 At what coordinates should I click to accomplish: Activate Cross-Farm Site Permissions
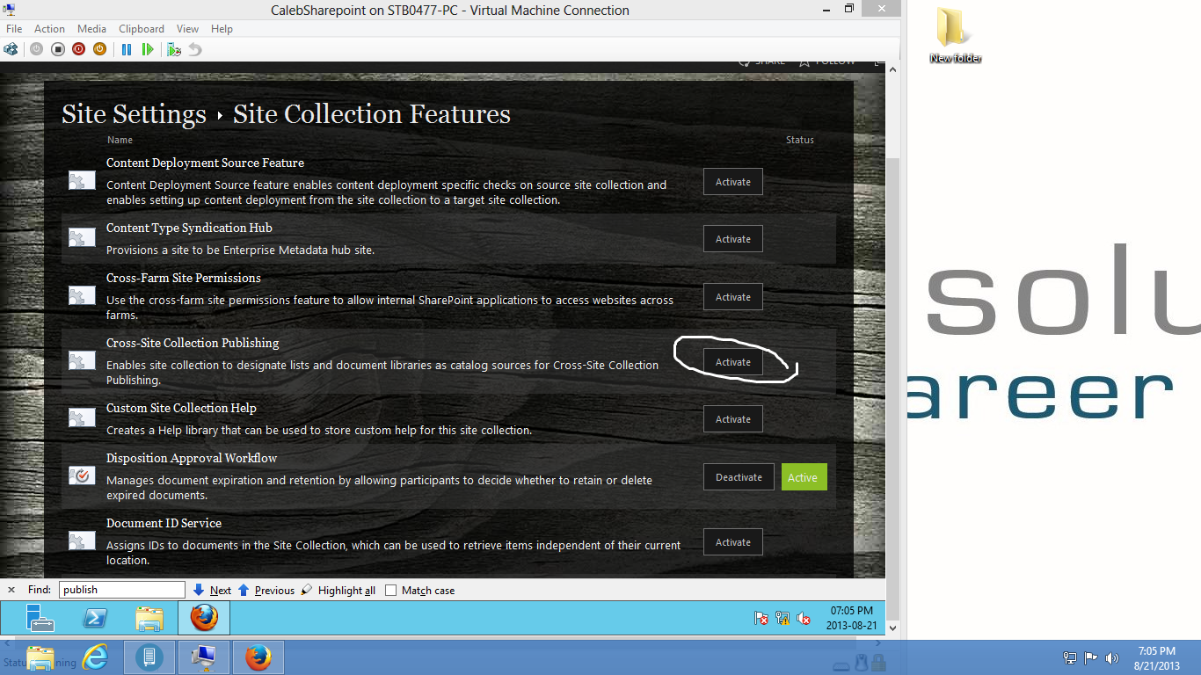pos(733,297)
